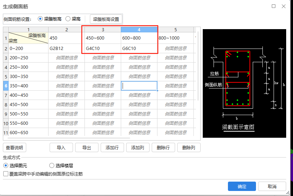
Task: Select row header number 9
Action: [6, 114]
